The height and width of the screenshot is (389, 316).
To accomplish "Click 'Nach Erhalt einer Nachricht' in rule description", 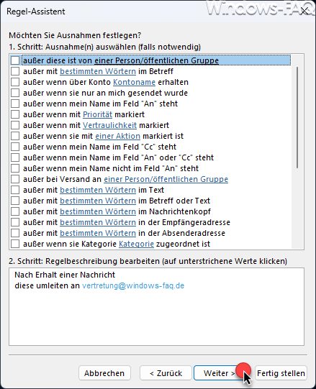I will 65,275.
